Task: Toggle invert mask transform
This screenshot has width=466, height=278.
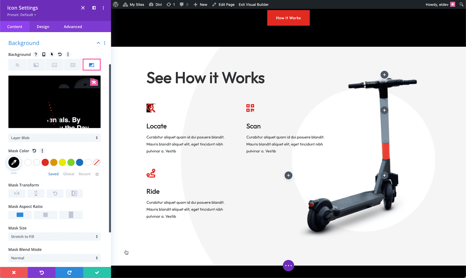Action: tap(74, 193)
